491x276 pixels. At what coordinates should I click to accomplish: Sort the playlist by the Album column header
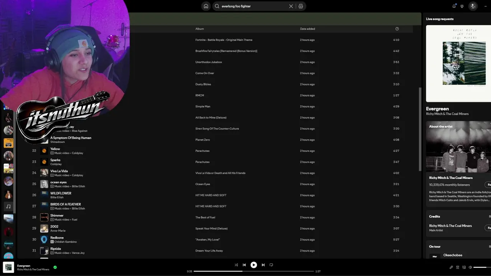point(199,29)
